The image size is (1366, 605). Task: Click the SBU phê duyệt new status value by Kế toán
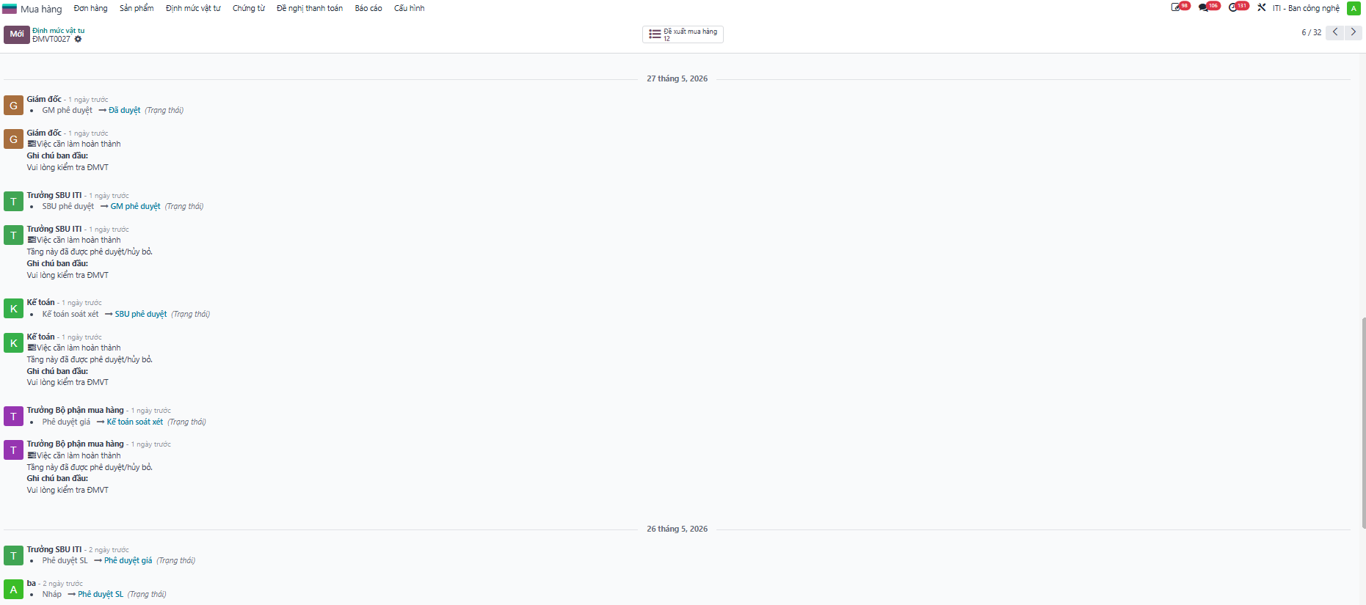(141, 314)
